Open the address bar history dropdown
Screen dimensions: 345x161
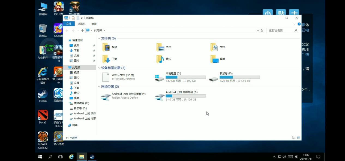(257, 31)
